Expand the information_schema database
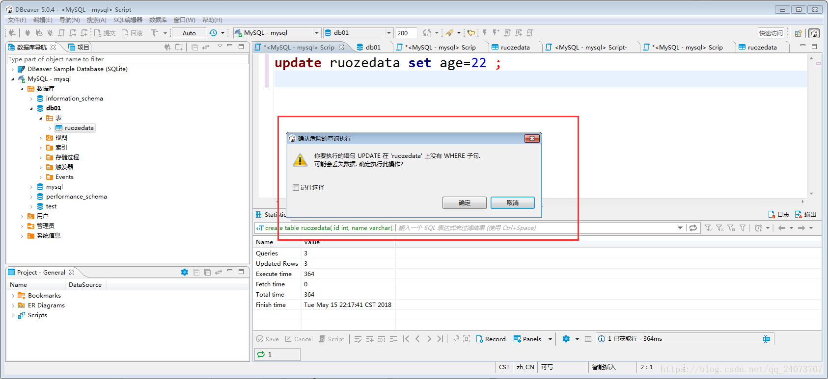Image resolution: width=828 pixels, height=379 pixels. coord(31,99)
